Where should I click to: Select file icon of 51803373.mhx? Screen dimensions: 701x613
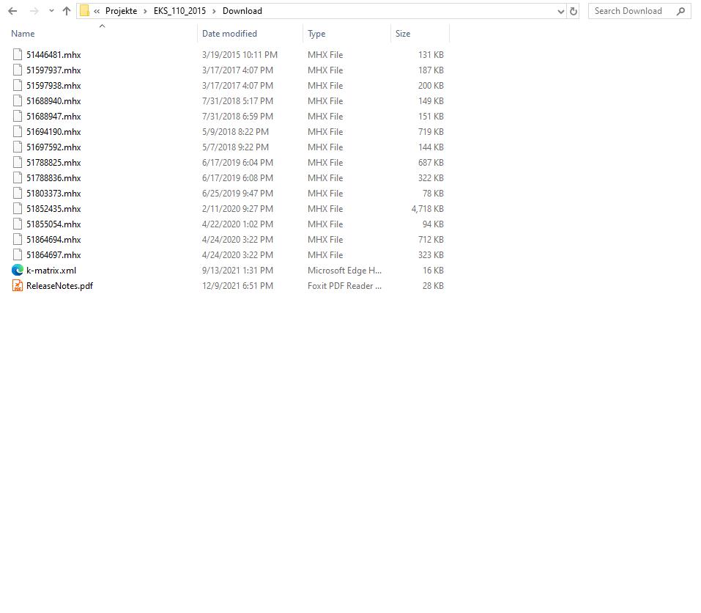[18, 194]
